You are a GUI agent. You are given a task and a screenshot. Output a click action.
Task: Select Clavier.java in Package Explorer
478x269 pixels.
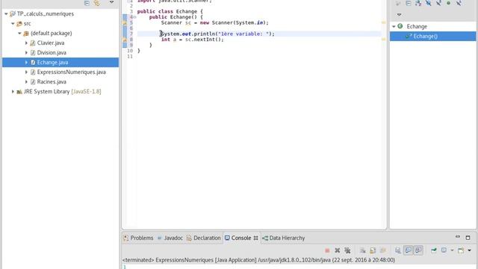51,43
